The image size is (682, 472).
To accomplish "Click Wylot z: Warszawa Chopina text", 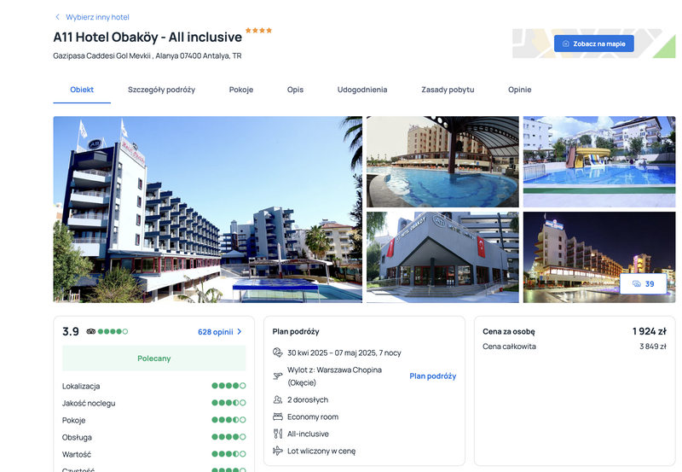I will coord(334,376).
